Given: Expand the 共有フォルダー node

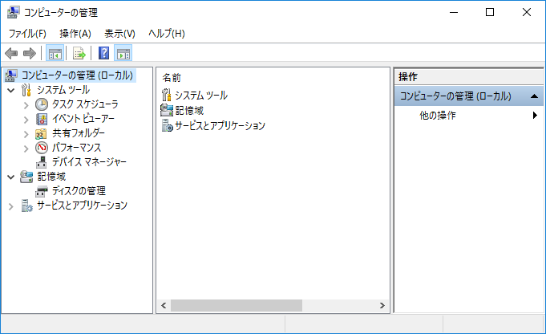Looking at the screenshot, I should click(x=26, y=134).
